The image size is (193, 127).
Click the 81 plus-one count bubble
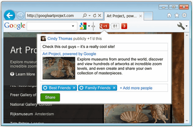click(x=115, y=26)
